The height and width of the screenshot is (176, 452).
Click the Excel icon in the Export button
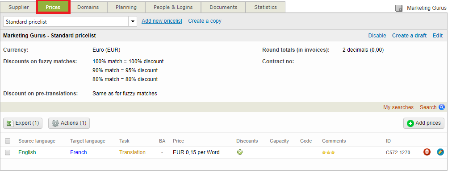coord(10,123)
